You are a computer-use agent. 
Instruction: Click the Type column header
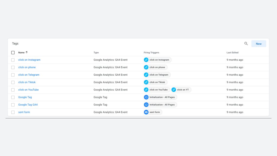[x=96, y=53]
